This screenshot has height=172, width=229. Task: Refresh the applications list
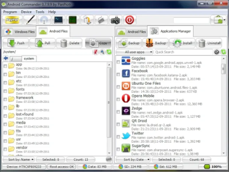click(224, 52)
